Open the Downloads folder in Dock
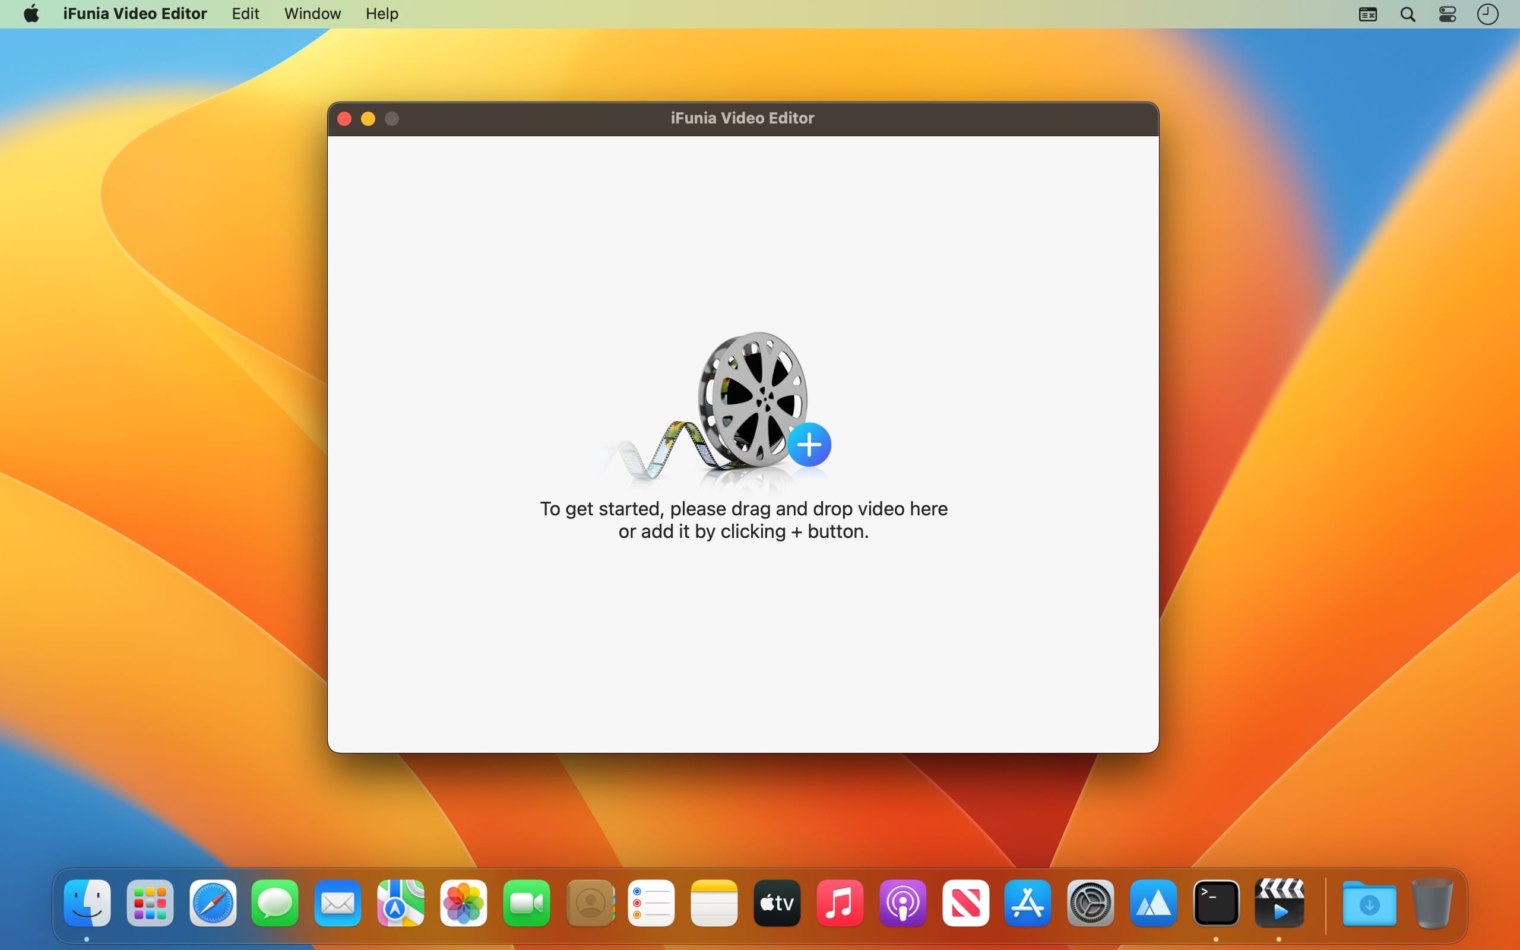 click(x=1369, y=903)
